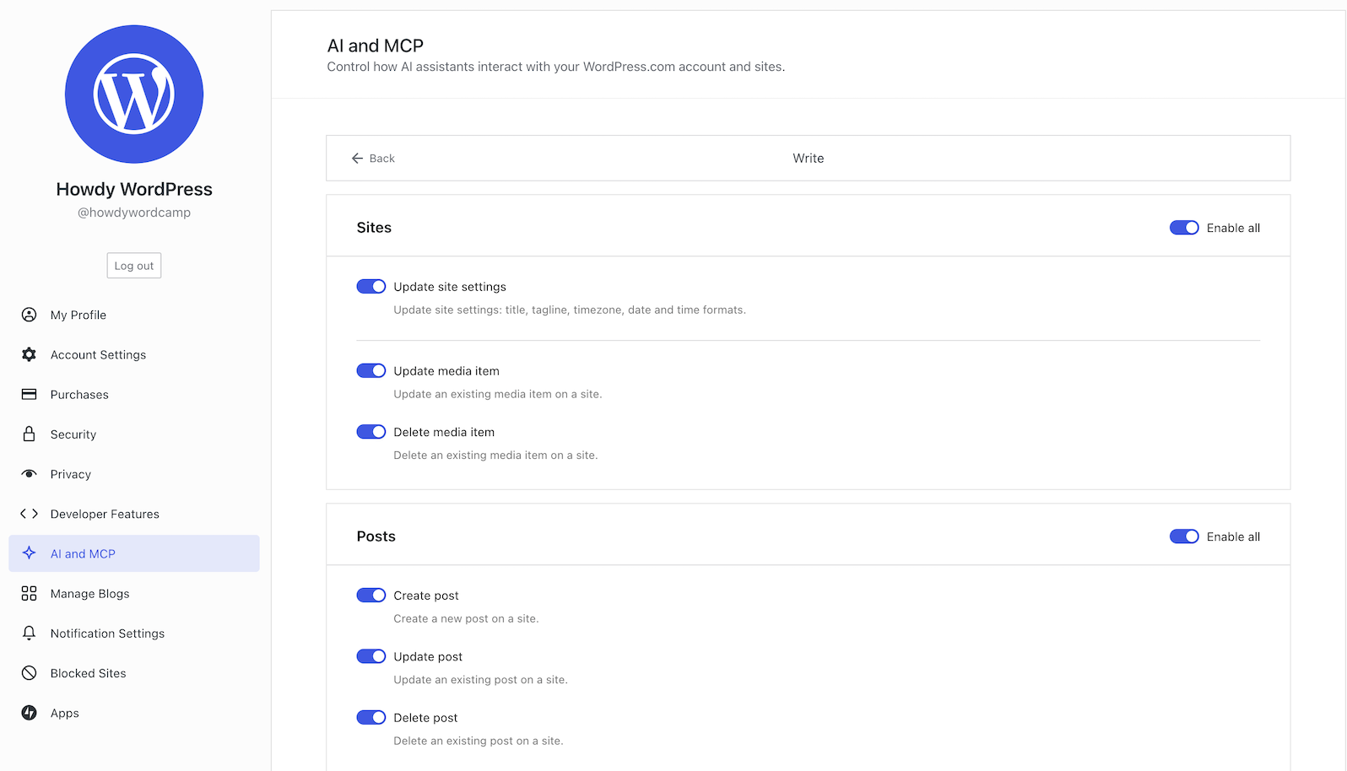
Task: Click 'Delete an existing media item' description
Action: click(x=495, y=455)
